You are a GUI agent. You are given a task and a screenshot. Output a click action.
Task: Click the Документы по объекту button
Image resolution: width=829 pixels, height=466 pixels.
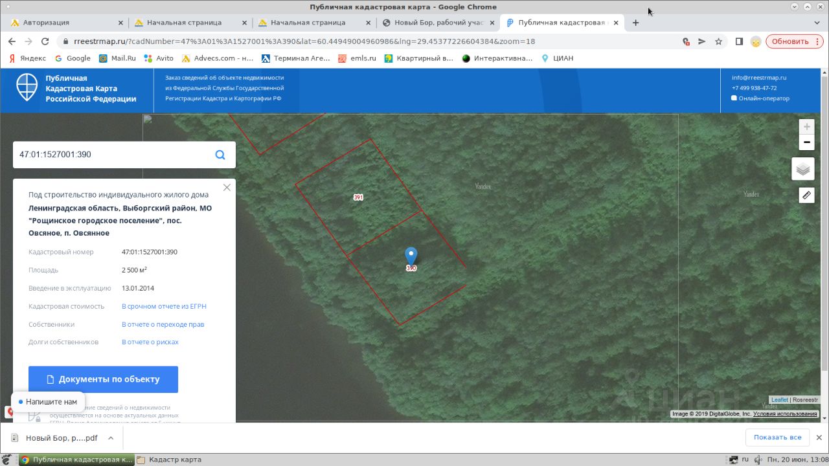click(103, 379)
